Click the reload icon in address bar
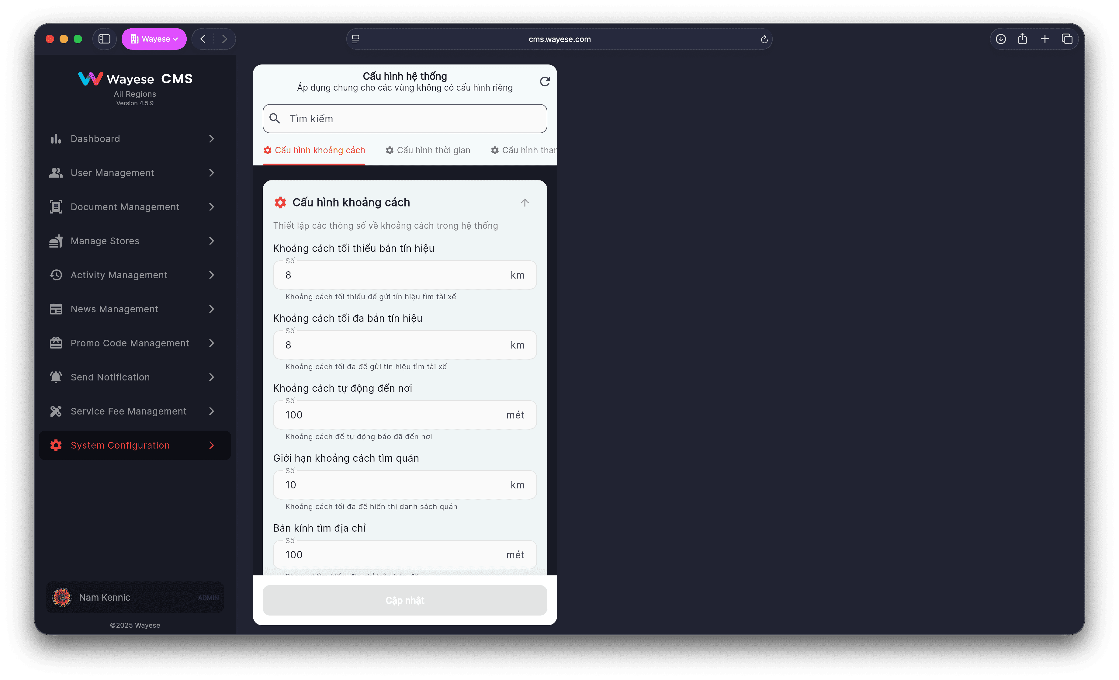This screenshot has width=1119, height=680. [764, 39]
